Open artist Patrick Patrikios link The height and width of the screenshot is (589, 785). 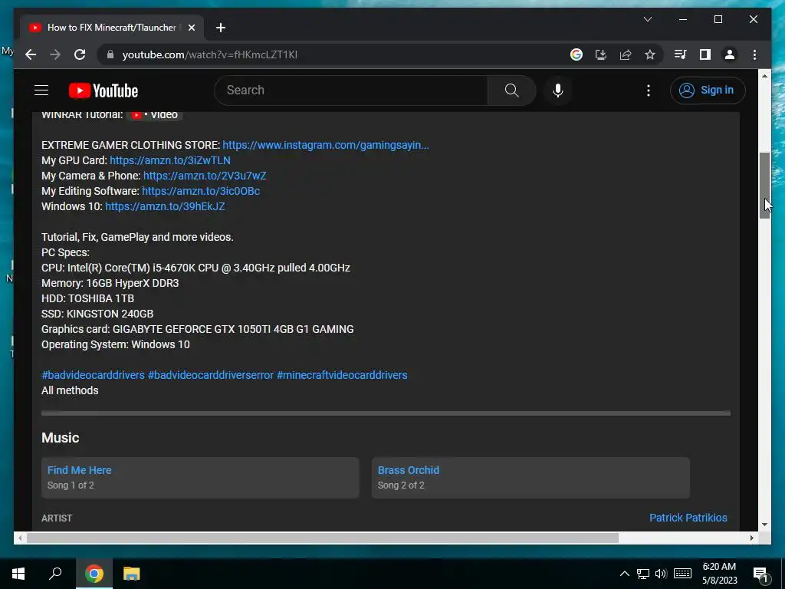point(688,518)
